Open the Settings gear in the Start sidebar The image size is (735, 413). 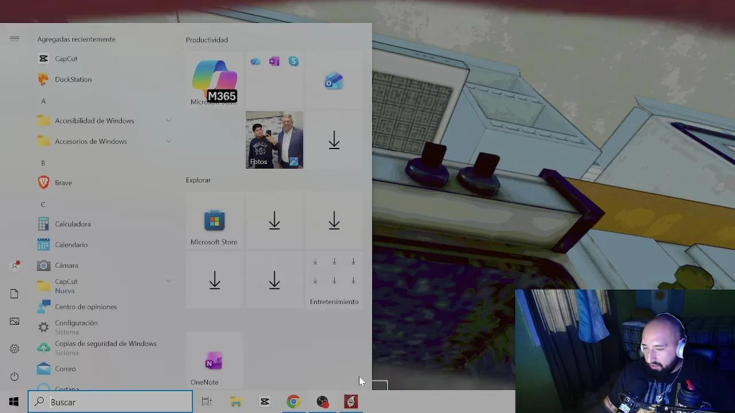(x=14, y=349)
